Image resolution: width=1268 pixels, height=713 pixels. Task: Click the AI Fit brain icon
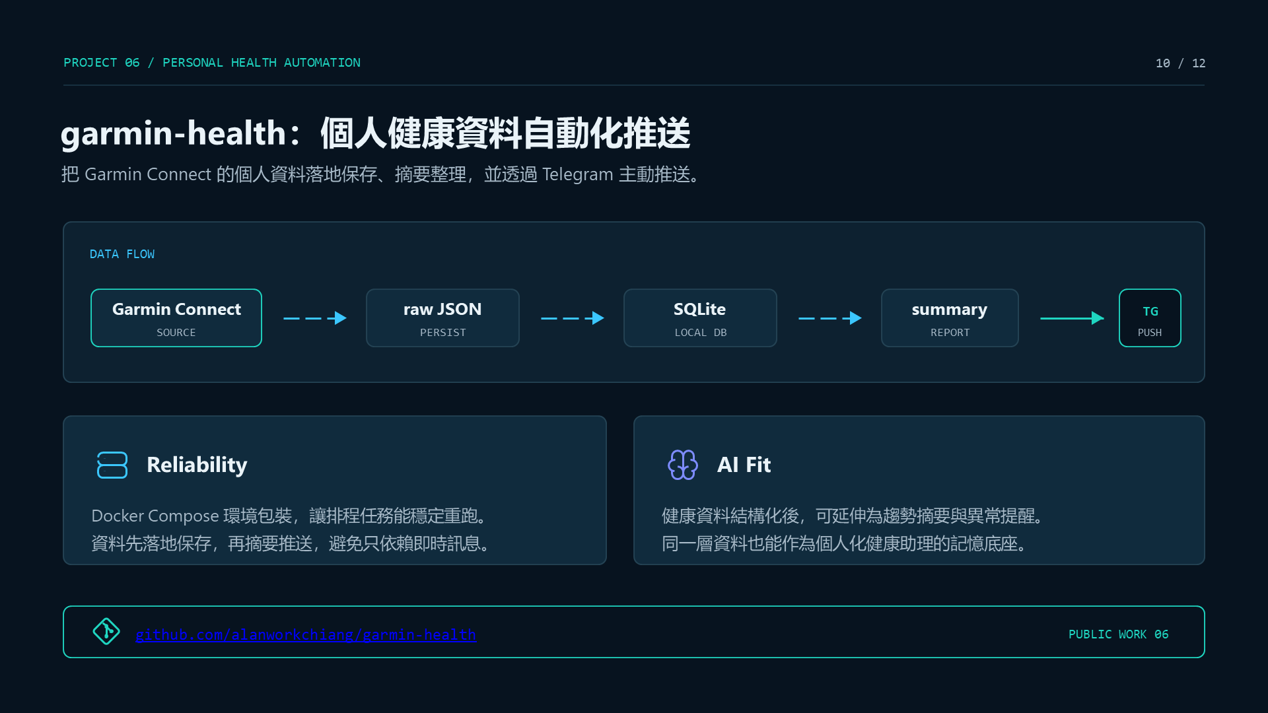(682, 465)
